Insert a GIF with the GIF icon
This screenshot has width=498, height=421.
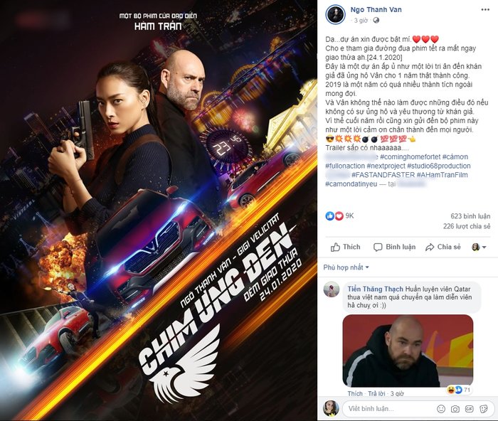pos(470,409)
